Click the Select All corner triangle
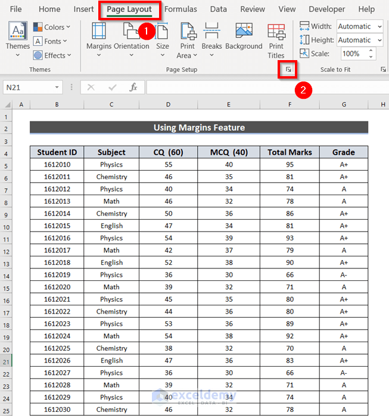This screenshot has height=416, width=389. (7, 105)
